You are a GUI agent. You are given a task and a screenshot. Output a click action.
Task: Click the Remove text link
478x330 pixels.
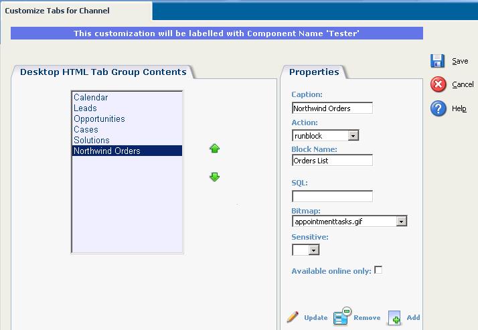[367, 317]
